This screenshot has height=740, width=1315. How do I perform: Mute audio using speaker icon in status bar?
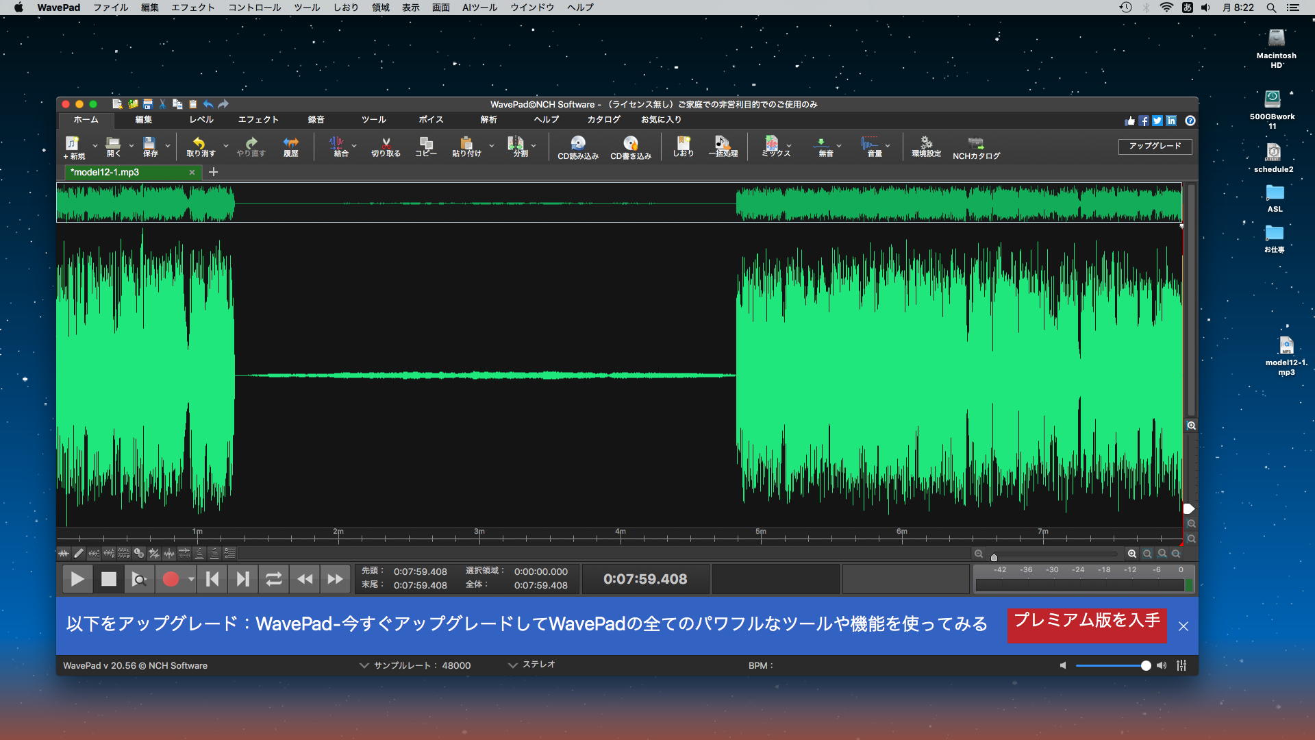tap(1063, 665)
